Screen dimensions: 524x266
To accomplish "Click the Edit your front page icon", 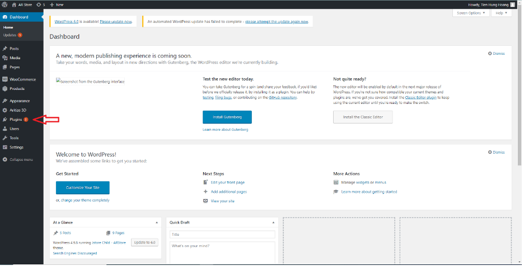I will point(205,183).
